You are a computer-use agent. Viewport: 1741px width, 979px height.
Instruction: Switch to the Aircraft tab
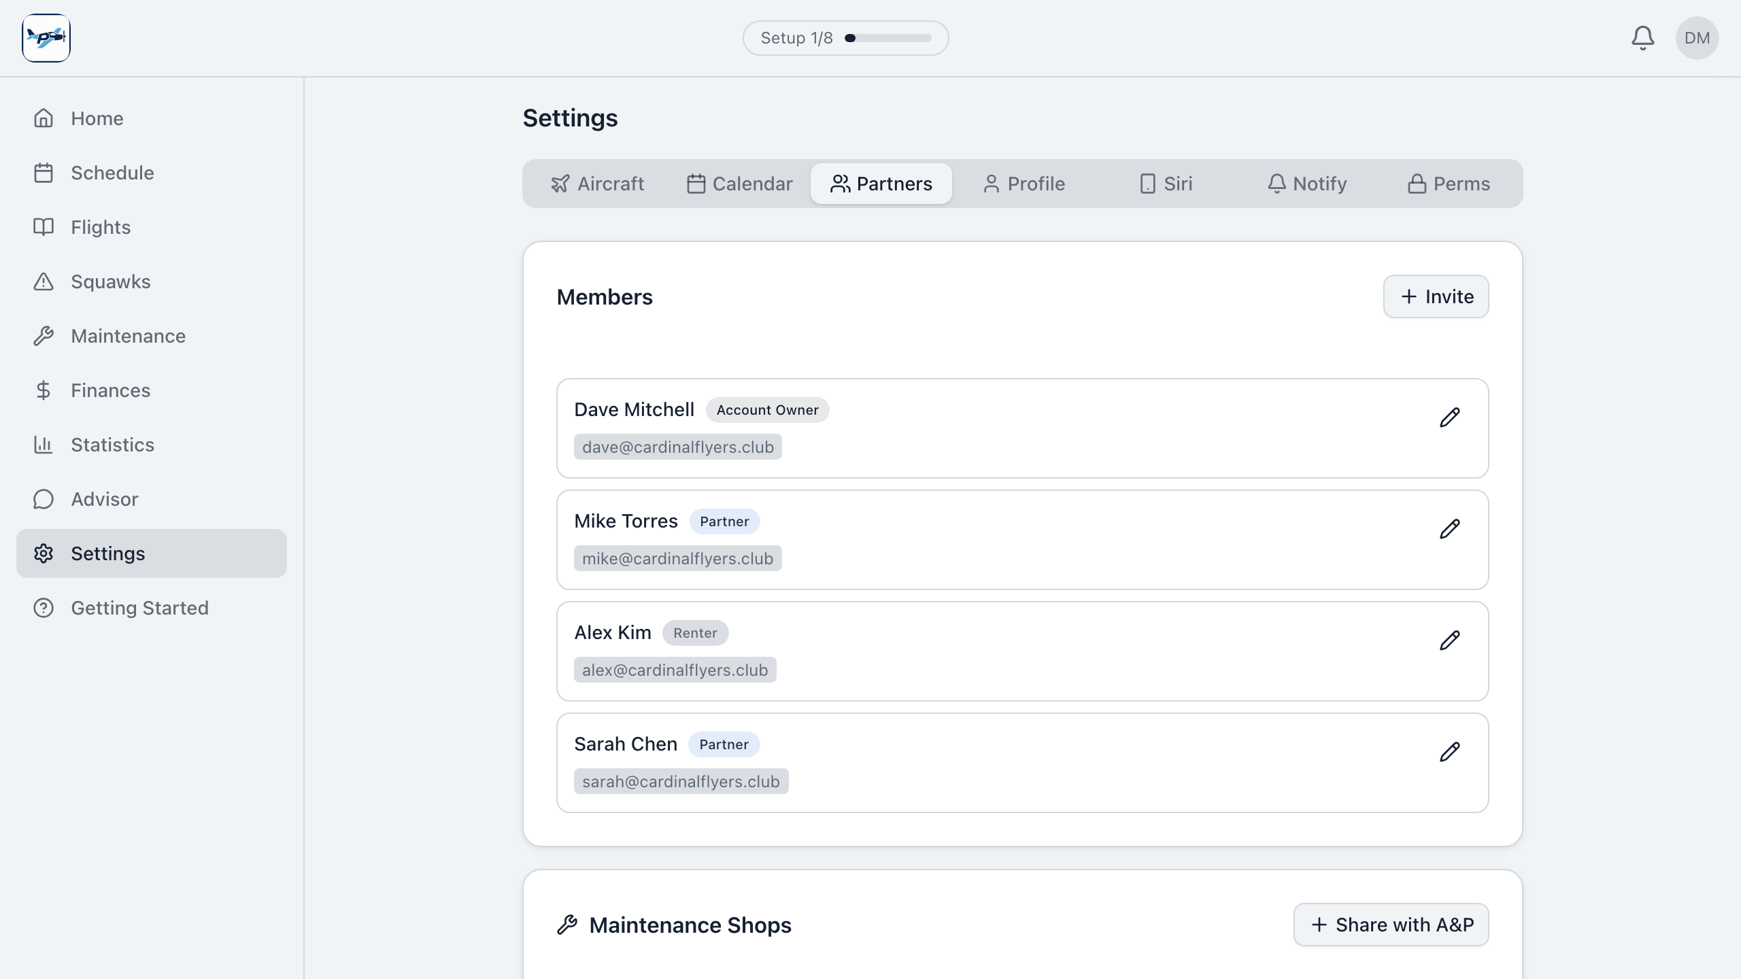597,184
